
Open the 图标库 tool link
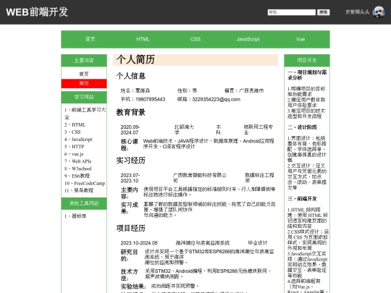pos(79,216)
